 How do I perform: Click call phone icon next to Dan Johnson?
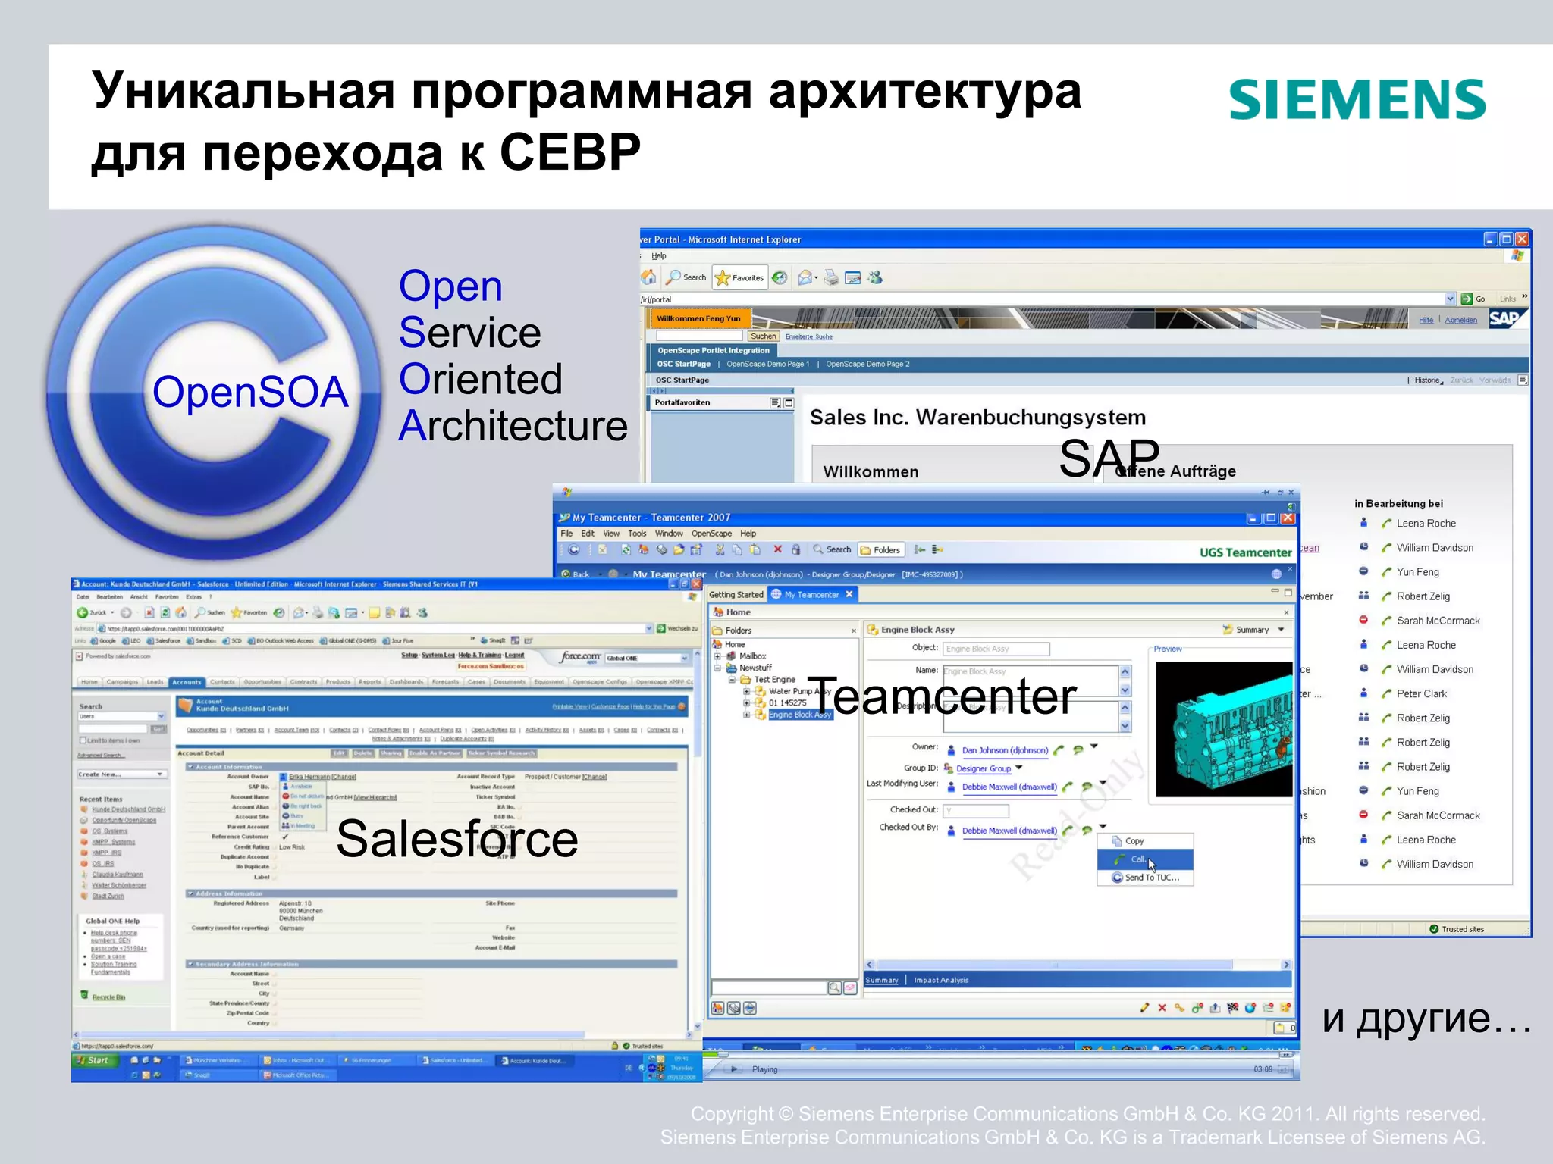[x=1059, y=749]
